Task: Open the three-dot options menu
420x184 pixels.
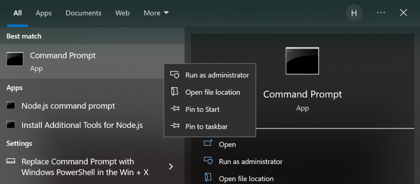Action: [381, 13]
